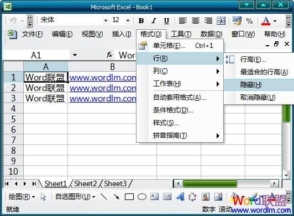Click cell A3 containing Word联盟
The image size is (294, 216).
point(45,98)
